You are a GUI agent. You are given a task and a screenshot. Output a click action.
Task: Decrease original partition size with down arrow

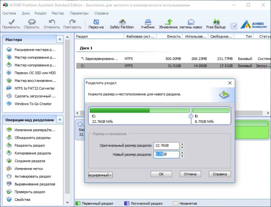point(182,147)
